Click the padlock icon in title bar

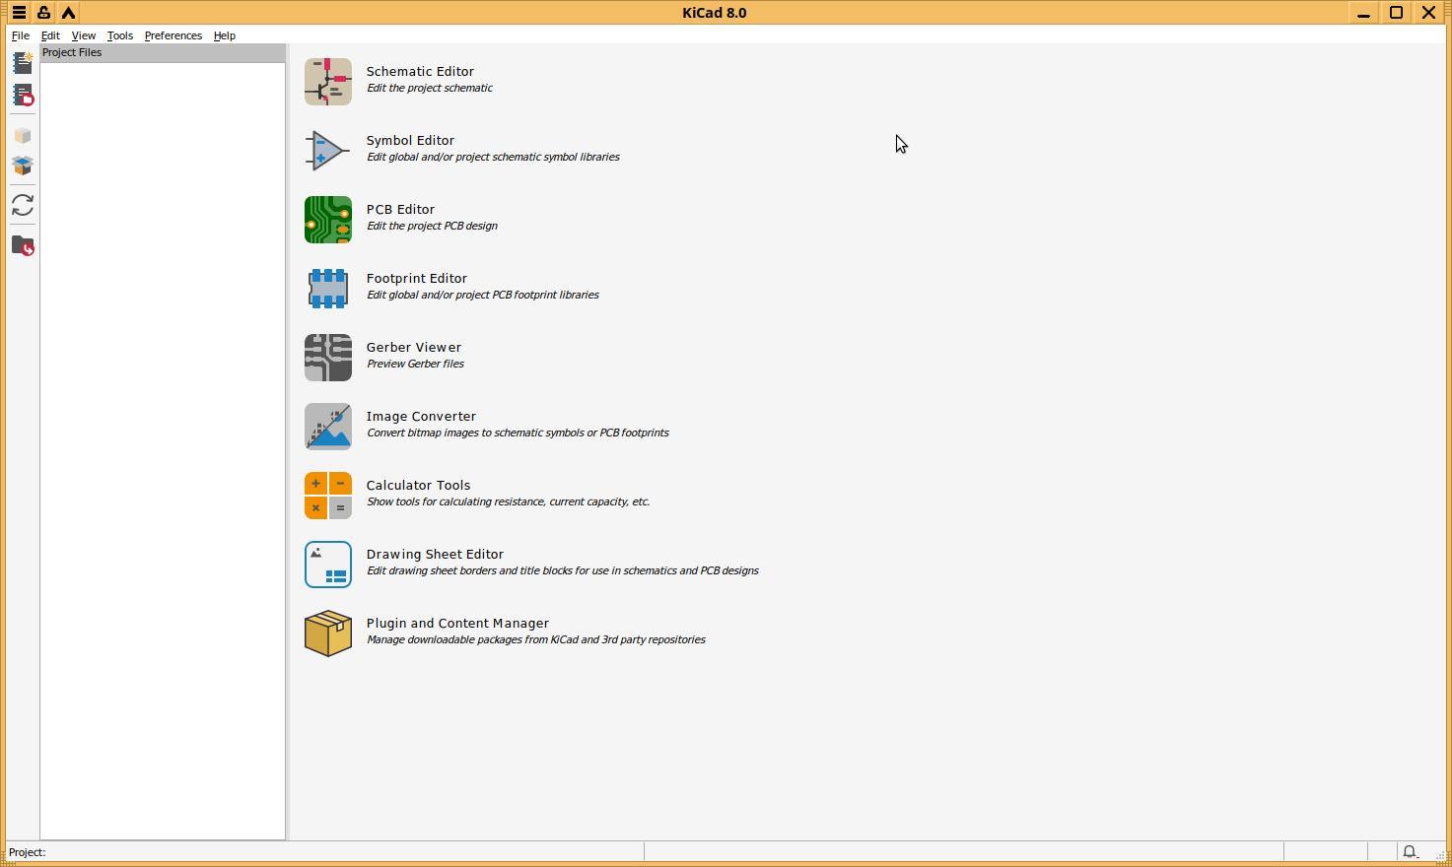pyautogui.click(x=43, y=13)
